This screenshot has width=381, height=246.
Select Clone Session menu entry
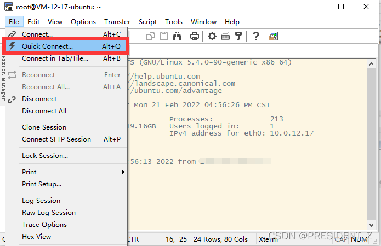pyautogui.click(x=66, y=127)
